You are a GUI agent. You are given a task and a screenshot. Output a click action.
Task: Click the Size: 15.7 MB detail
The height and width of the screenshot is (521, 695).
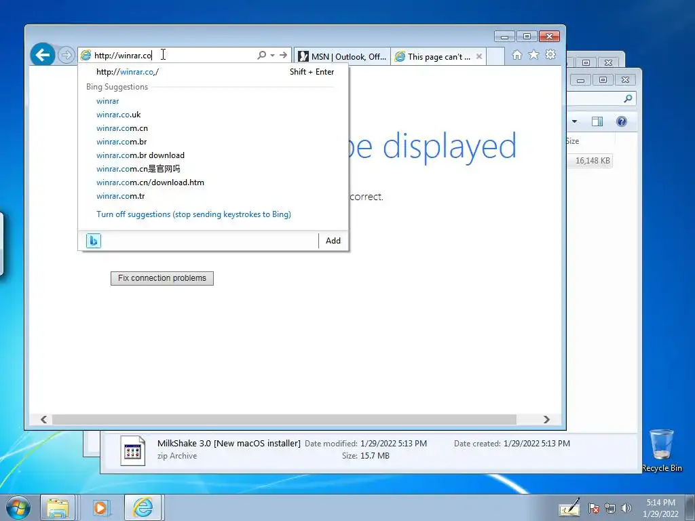click(366, 456)
